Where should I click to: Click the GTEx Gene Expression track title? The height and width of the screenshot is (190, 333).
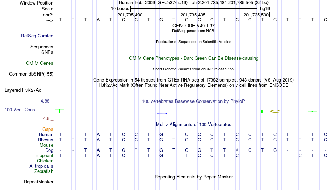193,80
